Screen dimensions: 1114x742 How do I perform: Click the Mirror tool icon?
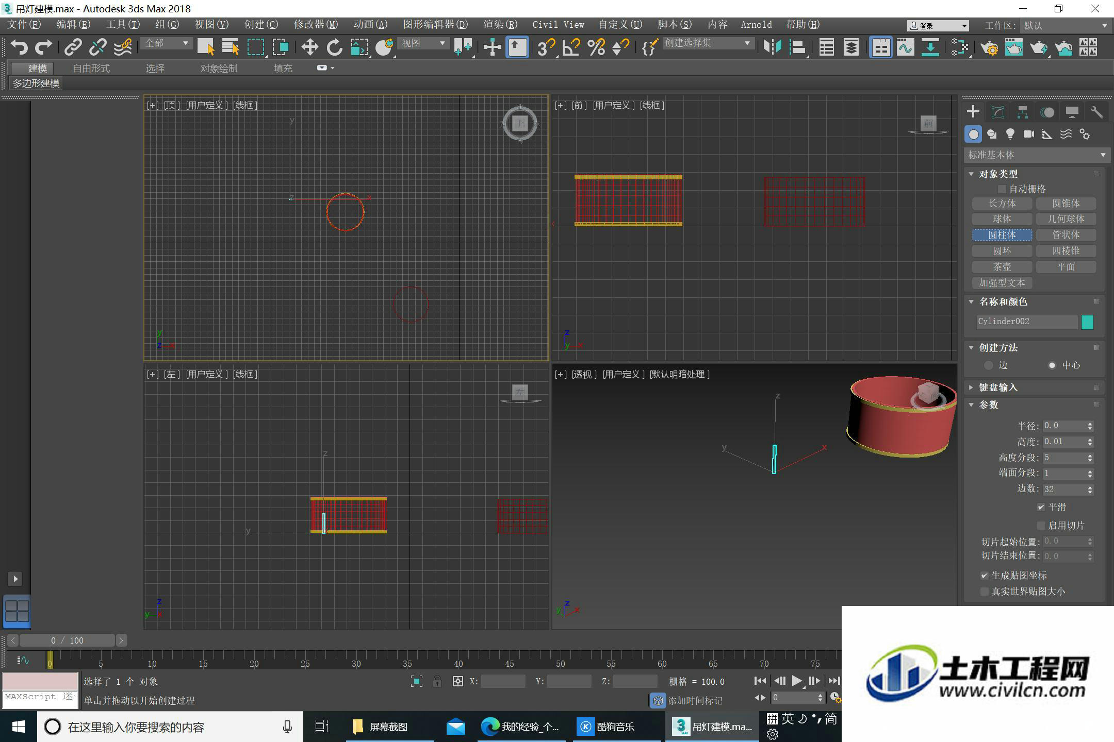772,47
